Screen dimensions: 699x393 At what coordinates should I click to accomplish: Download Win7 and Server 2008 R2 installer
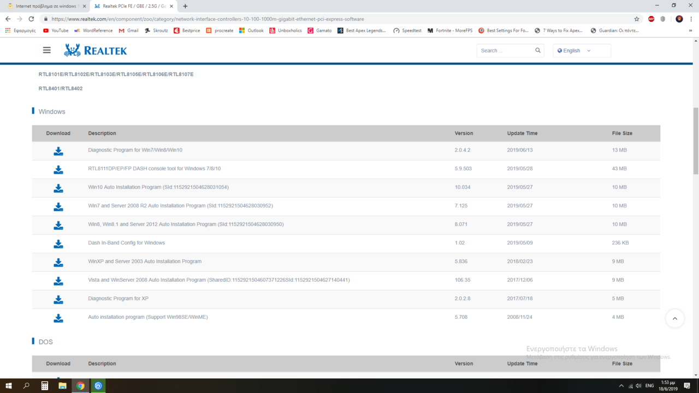coord(58,207)
